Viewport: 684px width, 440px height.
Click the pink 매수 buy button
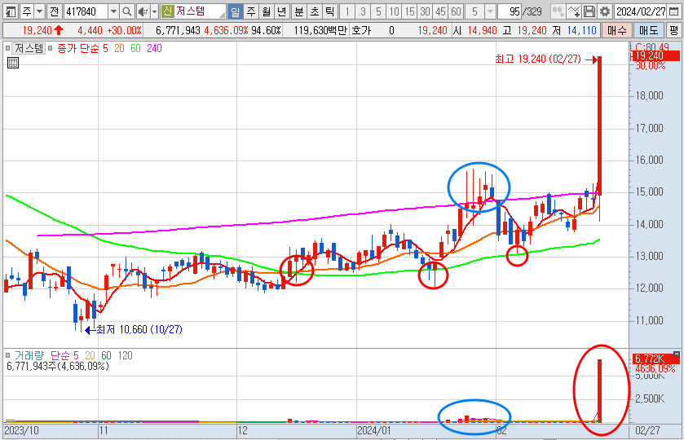click(x=617, y=30)
